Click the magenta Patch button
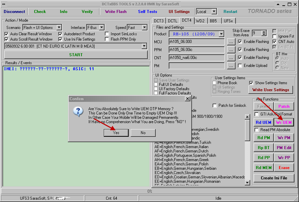The width and height of the screenshot is (299, 202). (x=284, y=106)
